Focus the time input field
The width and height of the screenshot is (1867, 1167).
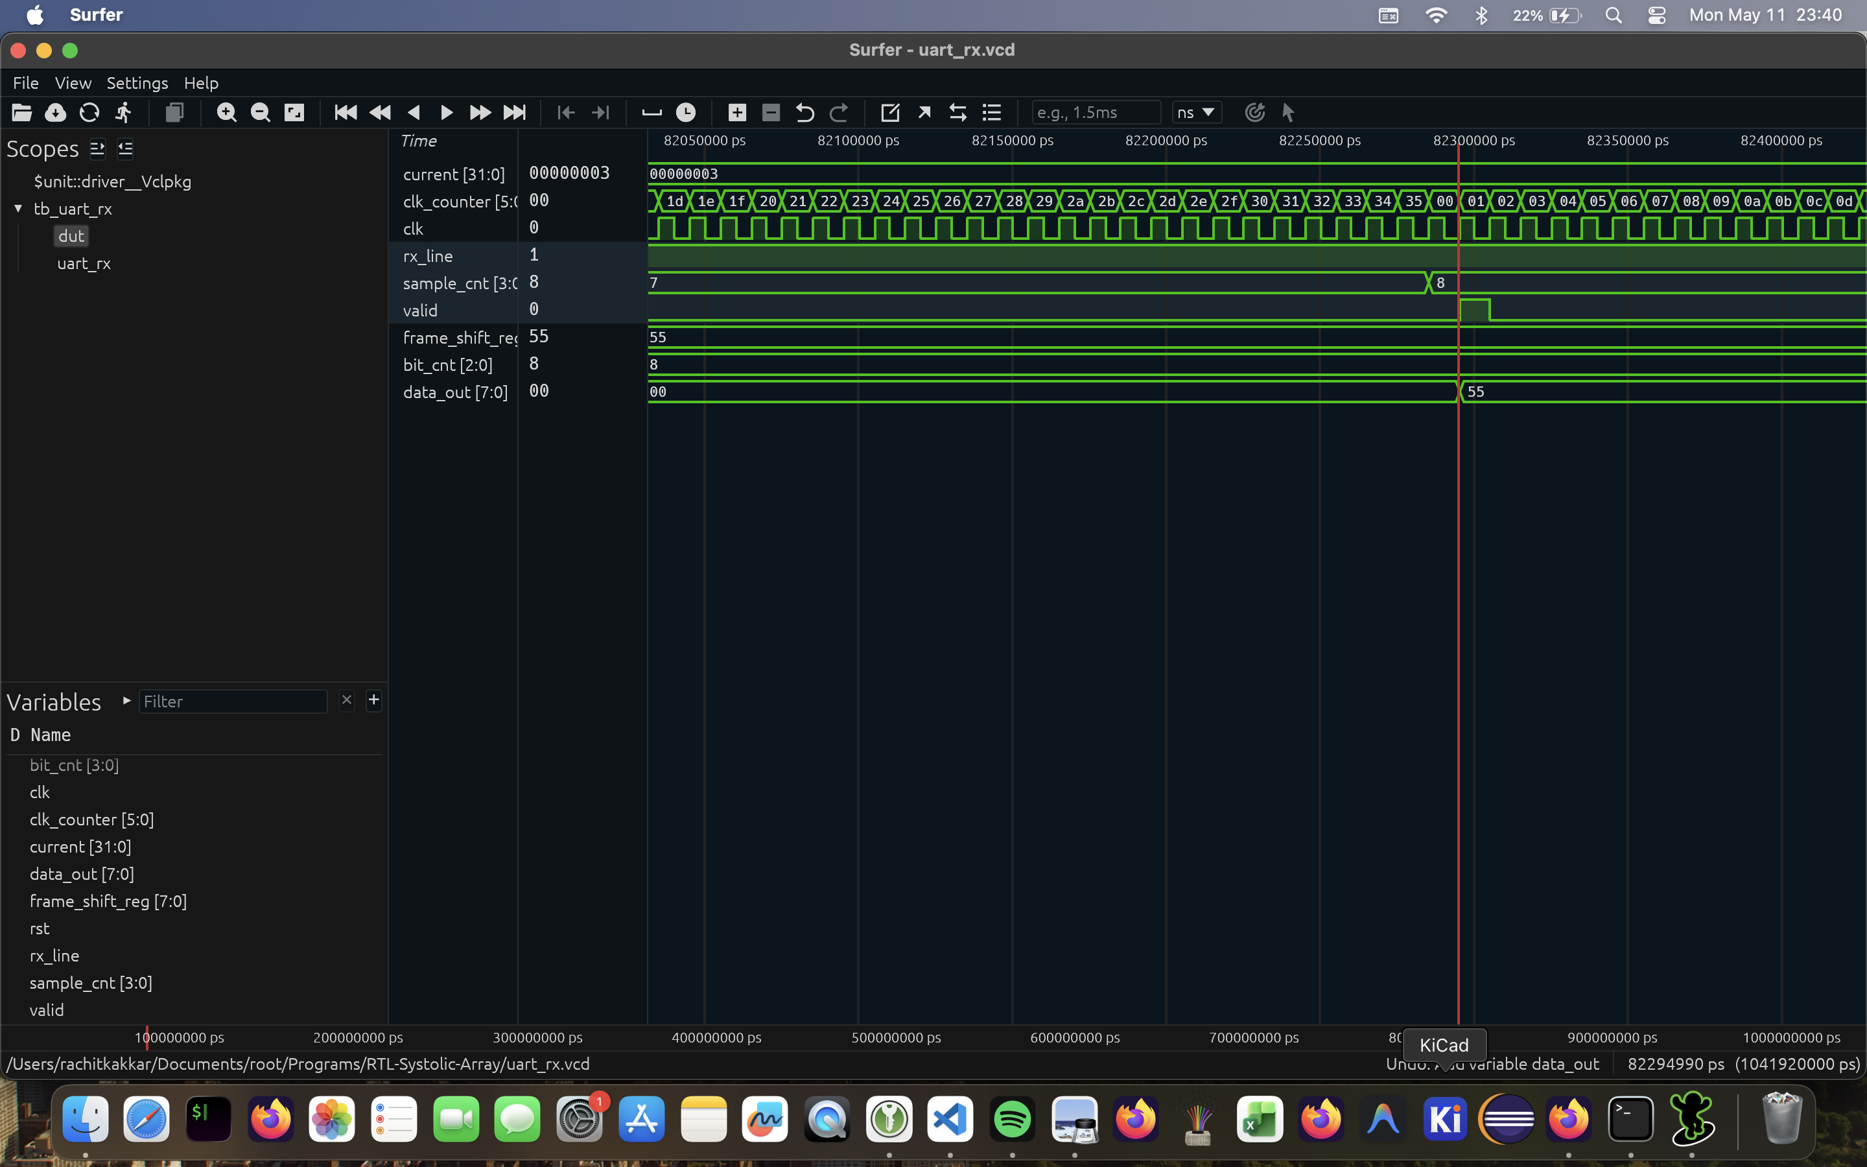(x=1096, y=113)
